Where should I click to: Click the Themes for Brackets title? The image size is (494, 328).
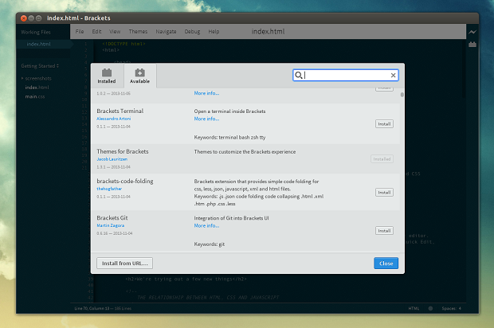[x=123, y=151]
